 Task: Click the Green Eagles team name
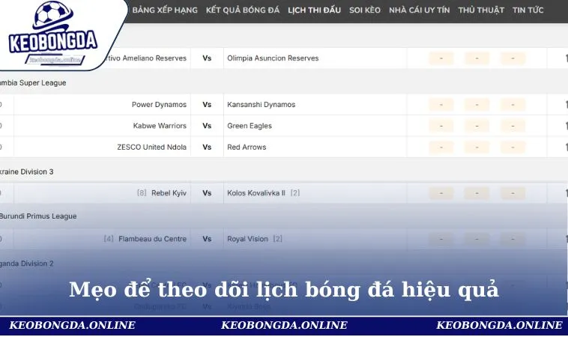(249, 126)
